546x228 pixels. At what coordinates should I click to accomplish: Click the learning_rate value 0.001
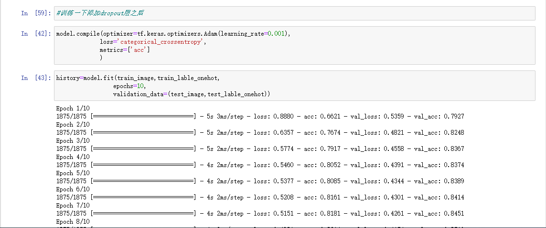tap(278, 34)
